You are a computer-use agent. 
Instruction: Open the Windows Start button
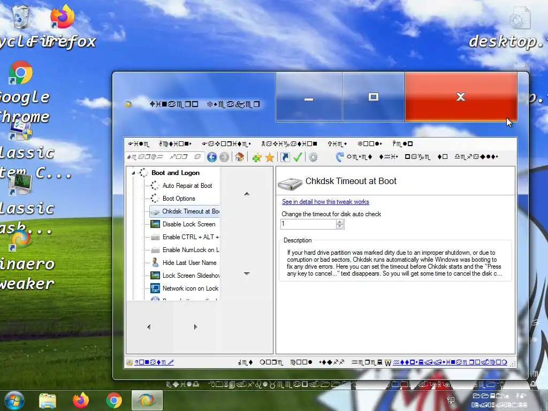(x=14, y=400)
